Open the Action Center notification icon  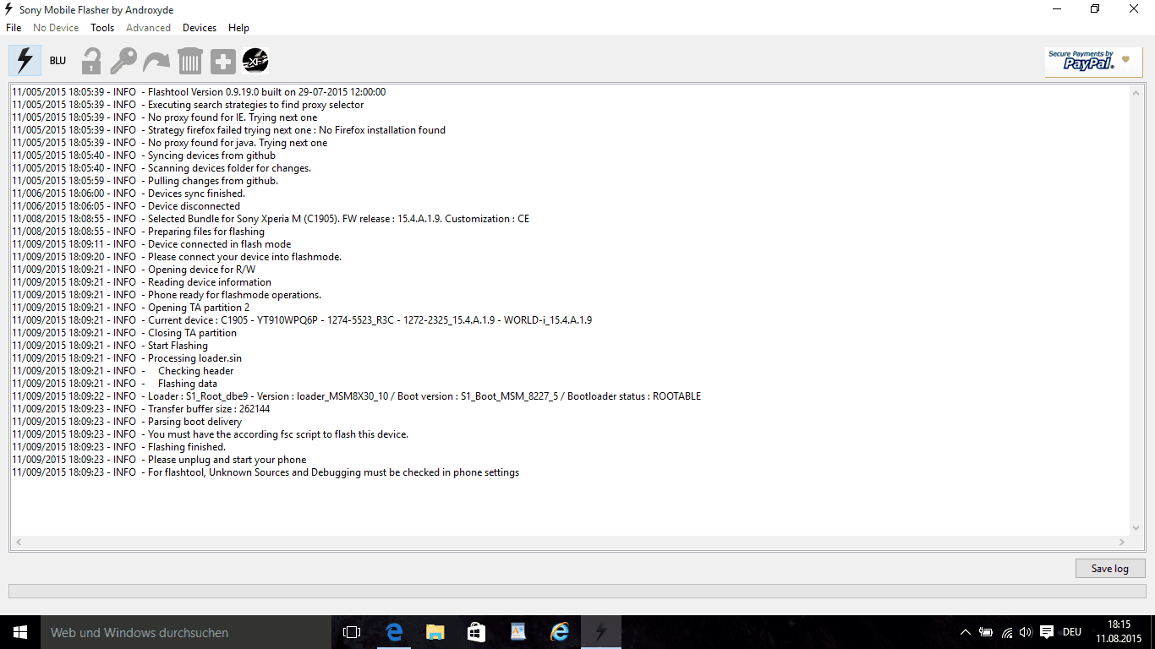coord(1047,632)
